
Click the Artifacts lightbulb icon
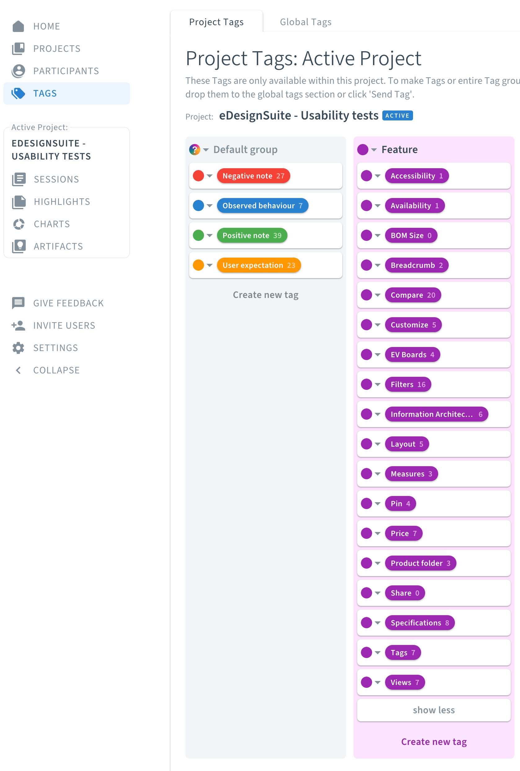[19, 246]
